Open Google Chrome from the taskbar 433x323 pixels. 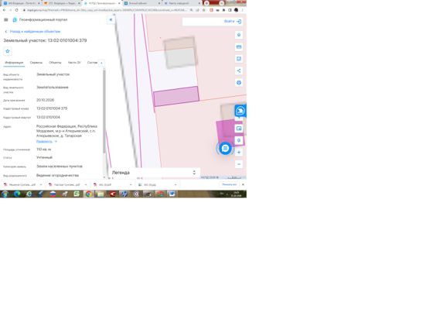89,194
